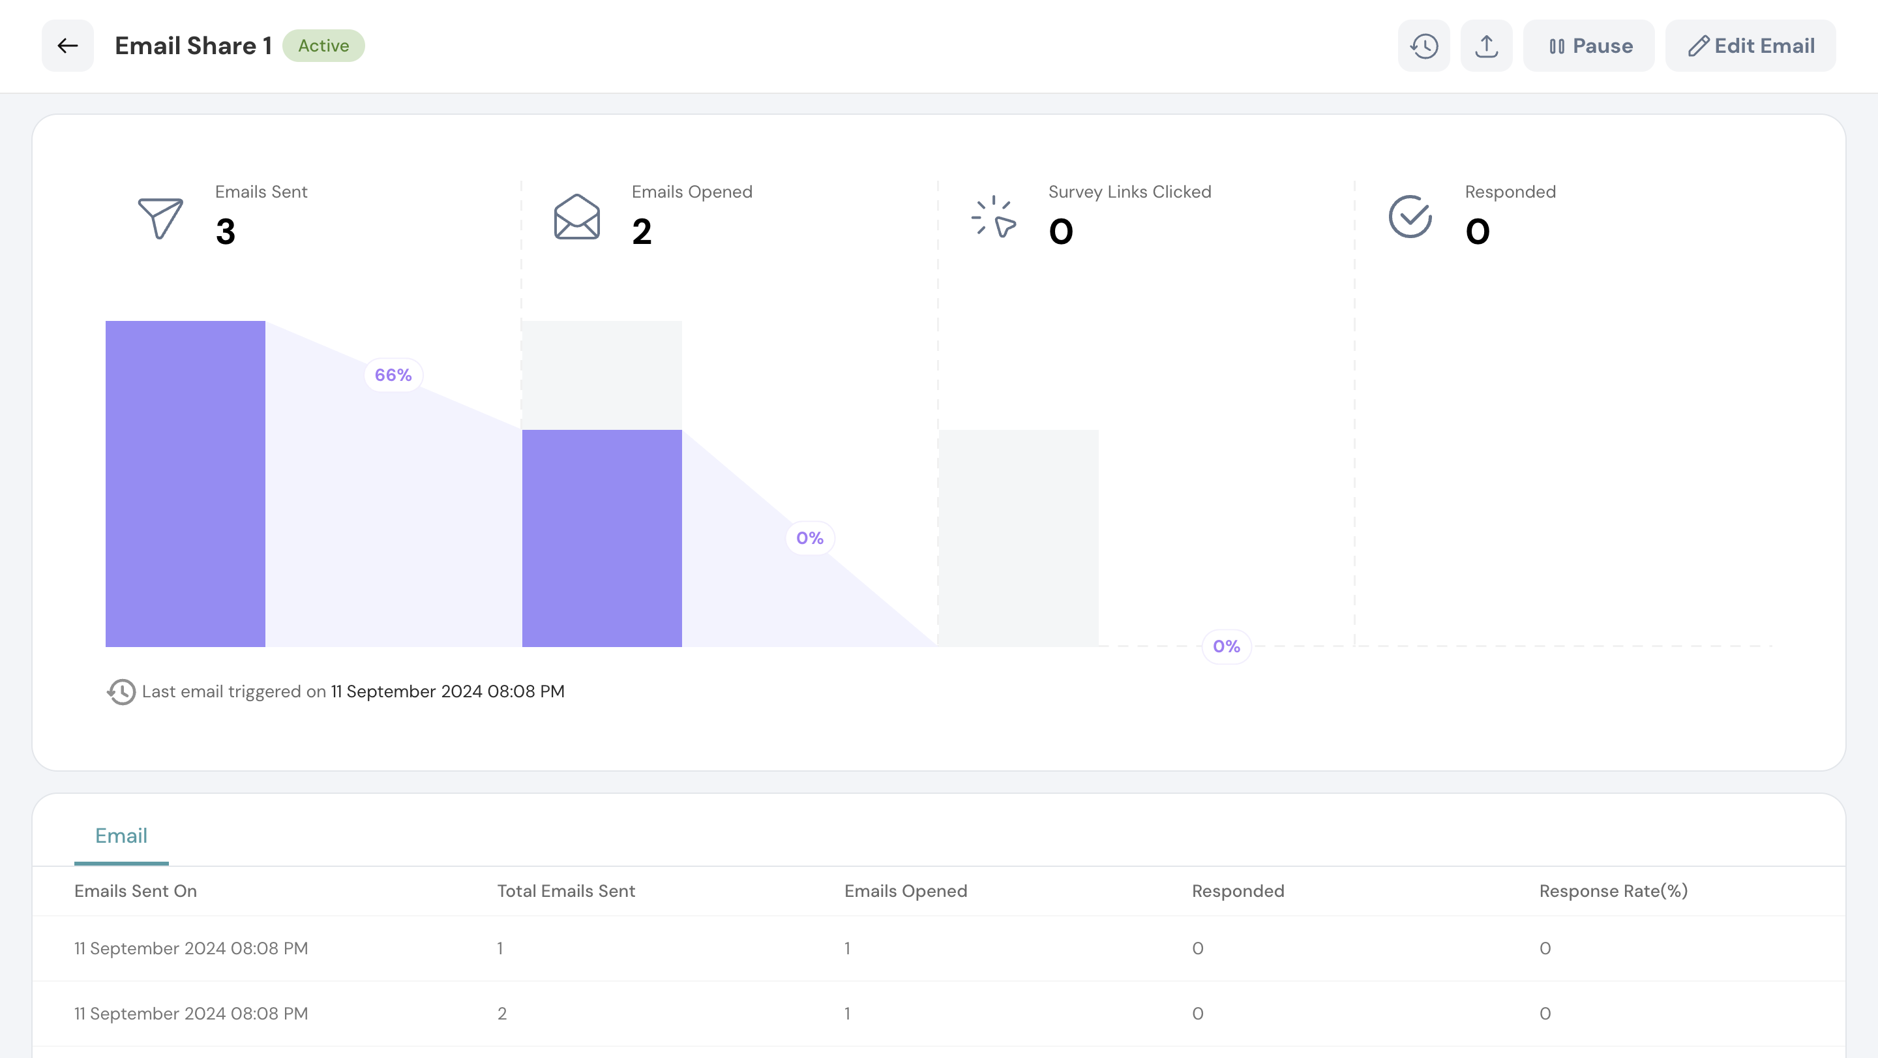Screen dimensions: 1878x1058
Task: Click the Emails Sent paper plane icon
Action: point(160,217)
